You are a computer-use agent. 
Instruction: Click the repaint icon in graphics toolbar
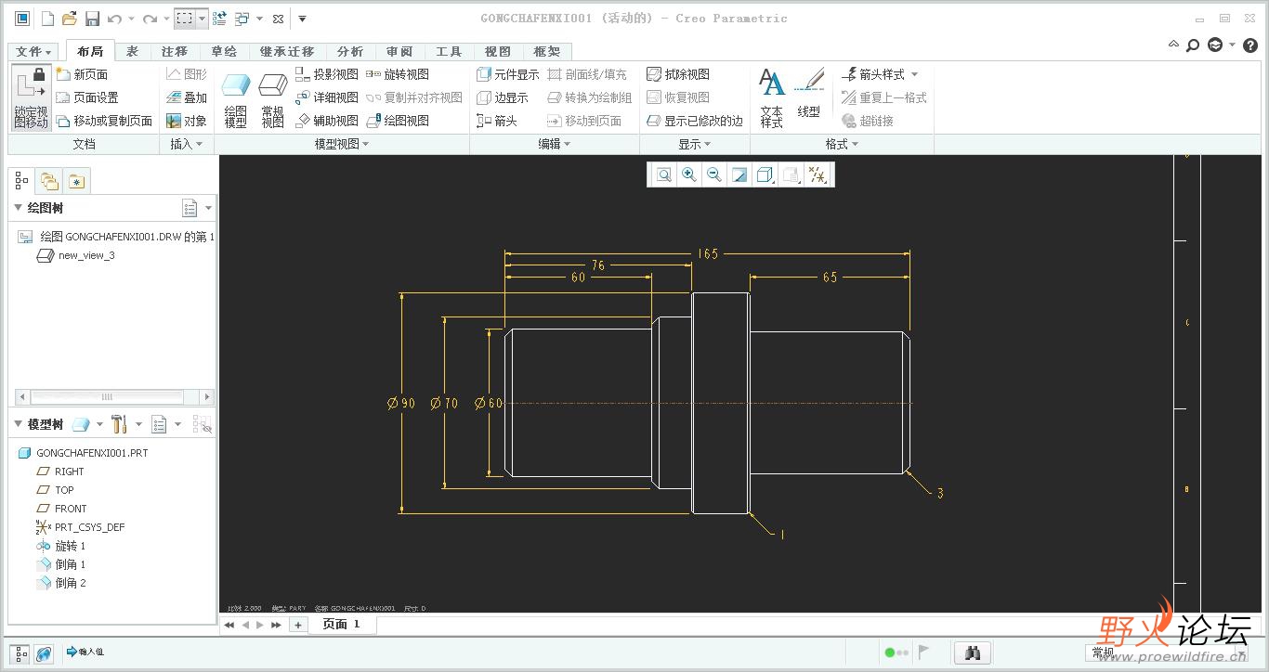click(739, 174)
